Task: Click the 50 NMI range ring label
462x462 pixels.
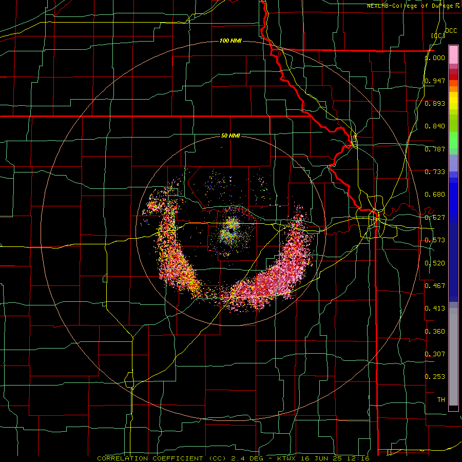Action: point(230,136)
